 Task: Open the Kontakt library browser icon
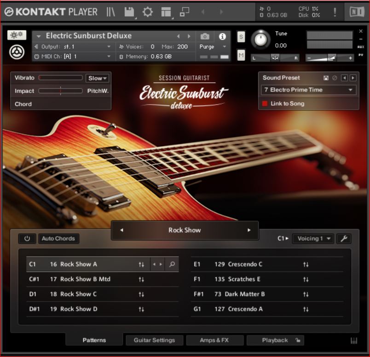(110, 12)
